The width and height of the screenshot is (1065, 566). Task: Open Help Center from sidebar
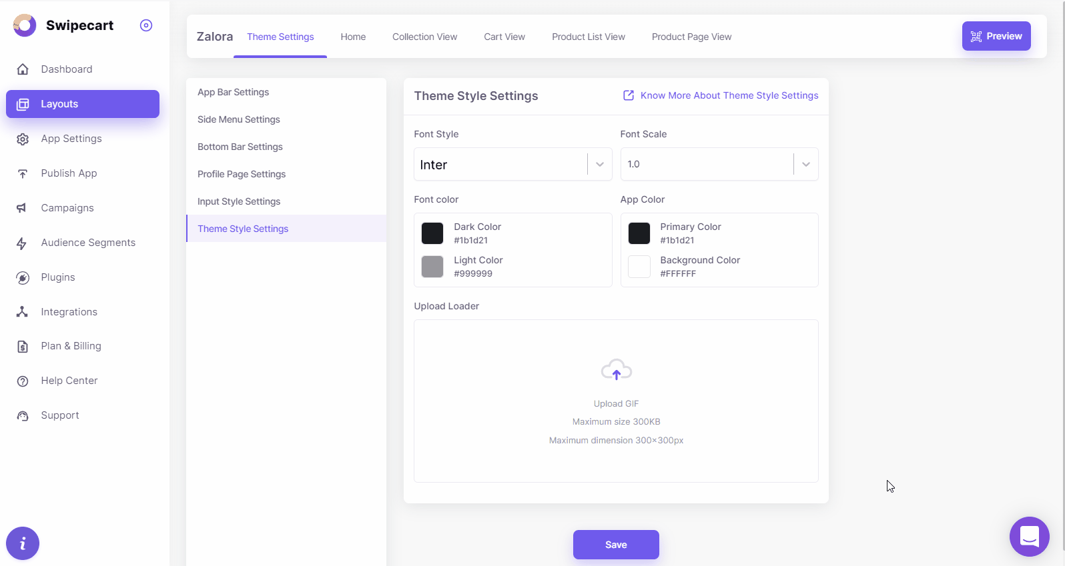tap(83, 381)
